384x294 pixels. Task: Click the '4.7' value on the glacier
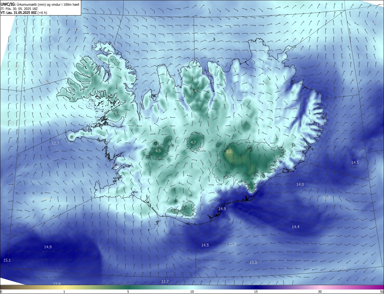[193, 142]
